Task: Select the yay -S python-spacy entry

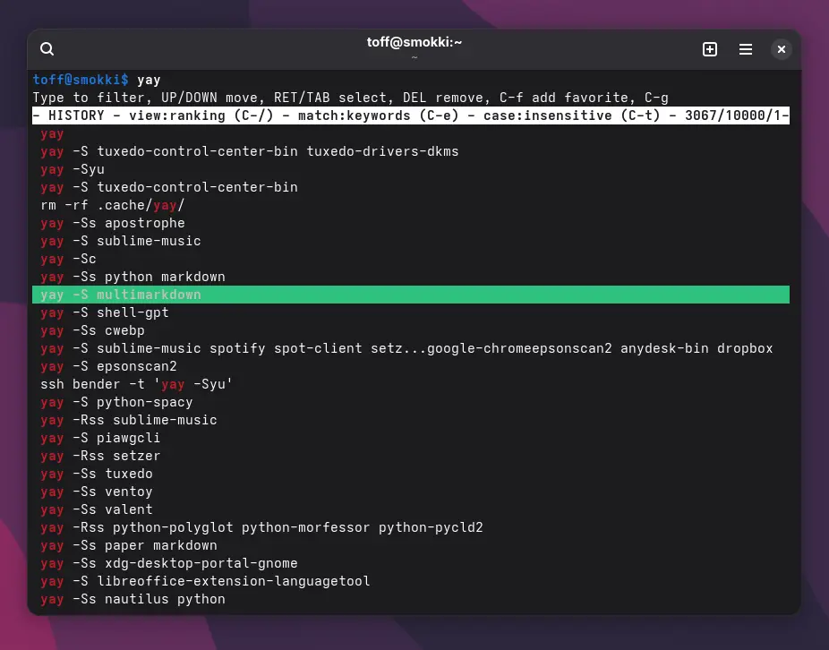Action: (x=116, y=402)
